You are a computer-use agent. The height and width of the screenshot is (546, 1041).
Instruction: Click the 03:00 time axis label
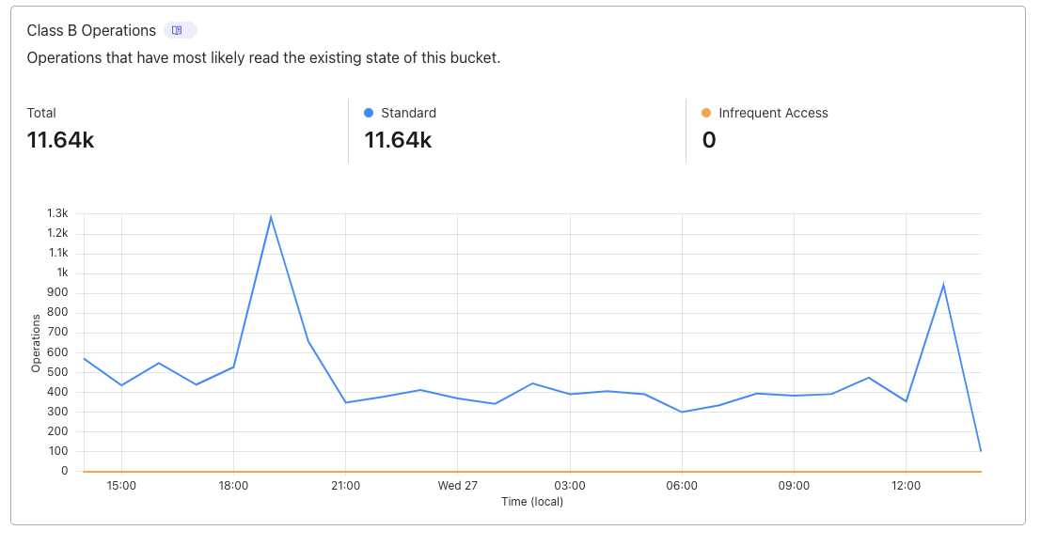point(570,486)
